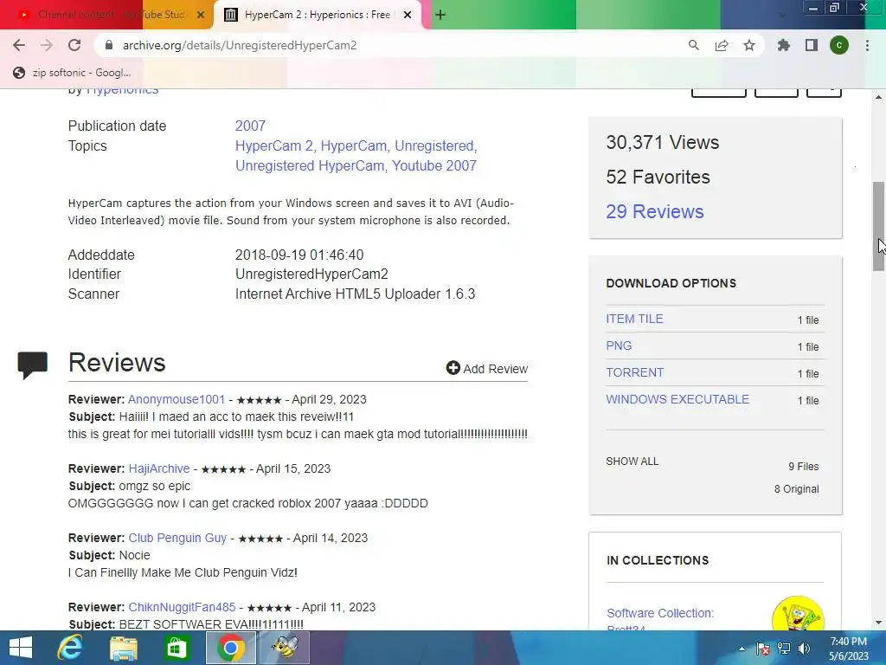The image size is (886, 665).
Task: Open the Youtube 2007 topic link
Action: [434, 165]
